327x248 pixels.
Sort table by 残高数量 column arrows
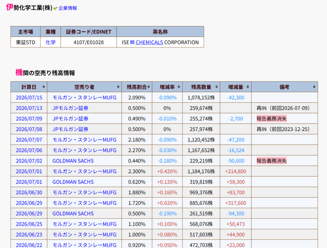tap(217, 87)
